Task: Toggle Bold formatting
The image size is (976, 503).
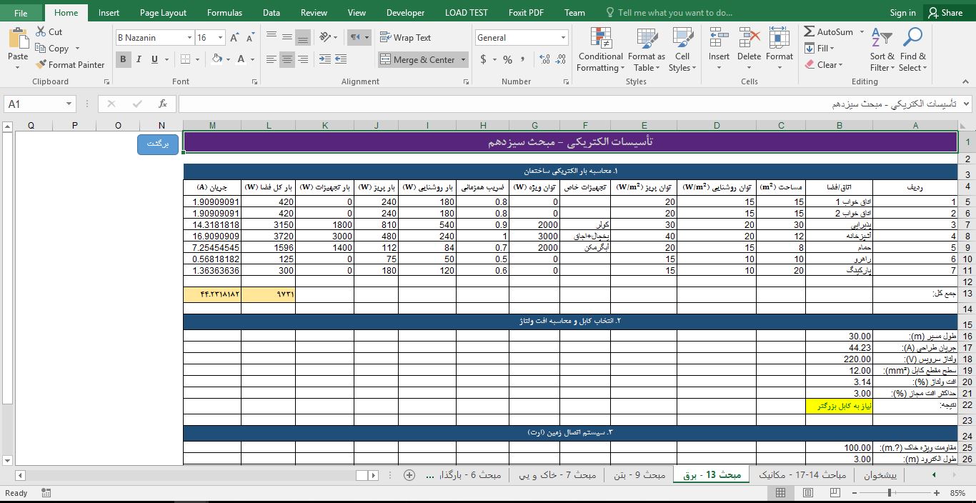Action: click(123, 59)
